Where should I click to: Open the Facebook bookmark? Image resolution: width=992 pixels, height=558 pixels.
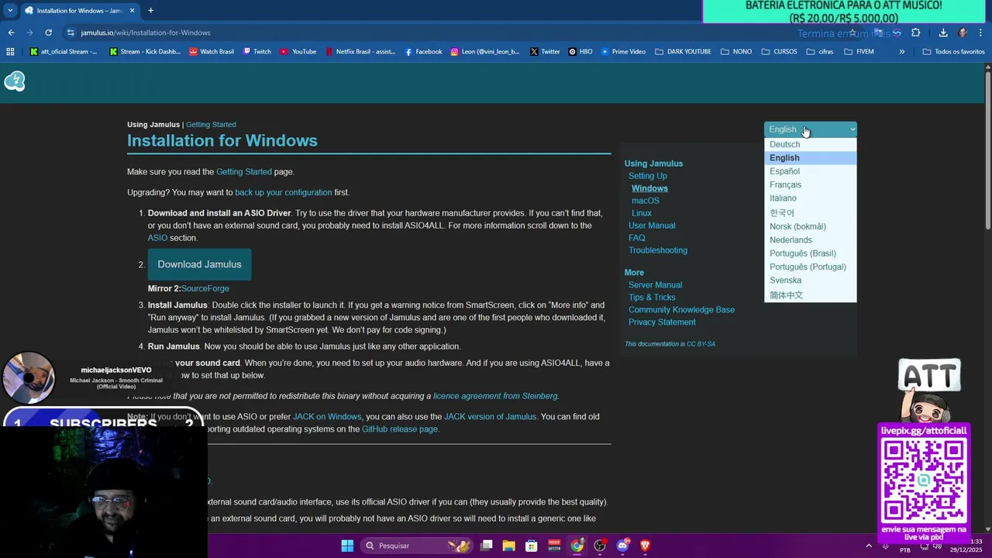[422, 52]
